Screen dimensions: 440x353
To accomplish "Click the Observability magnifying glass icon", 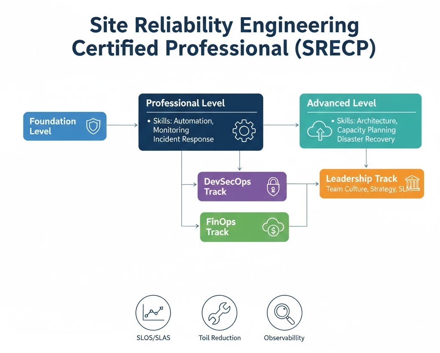I will [284, 313].
